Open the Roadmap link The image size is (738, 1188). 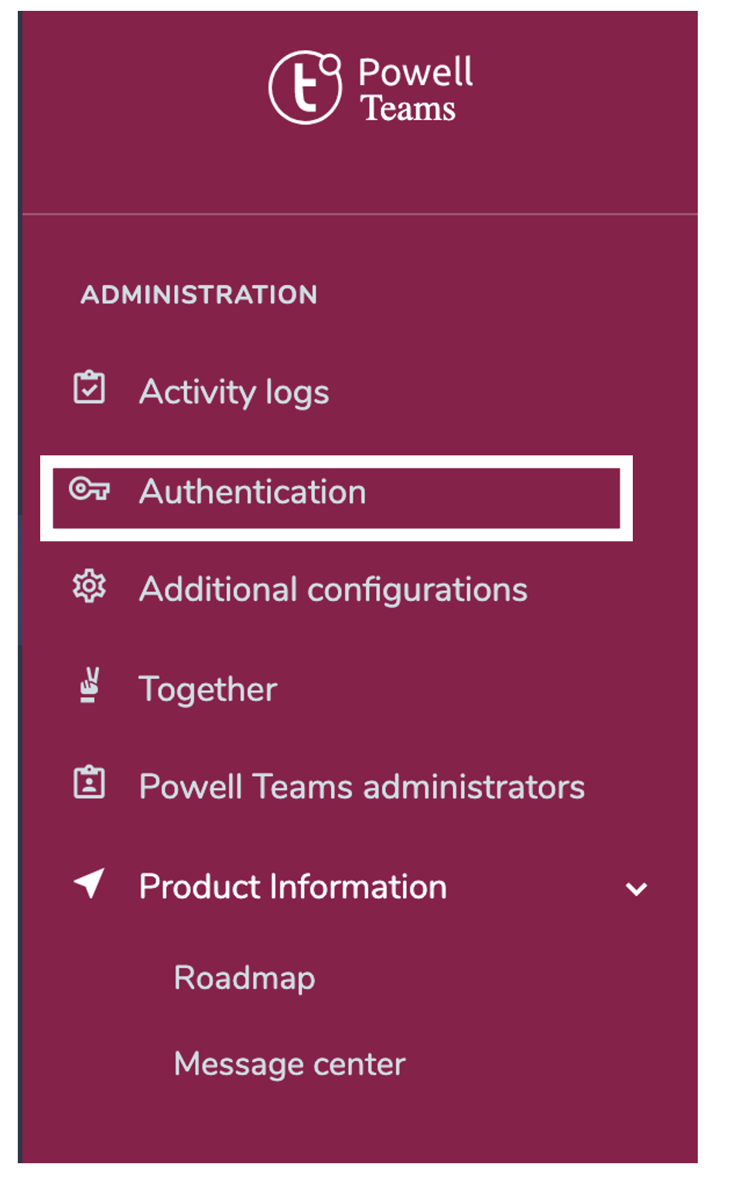tap(244, 978)
